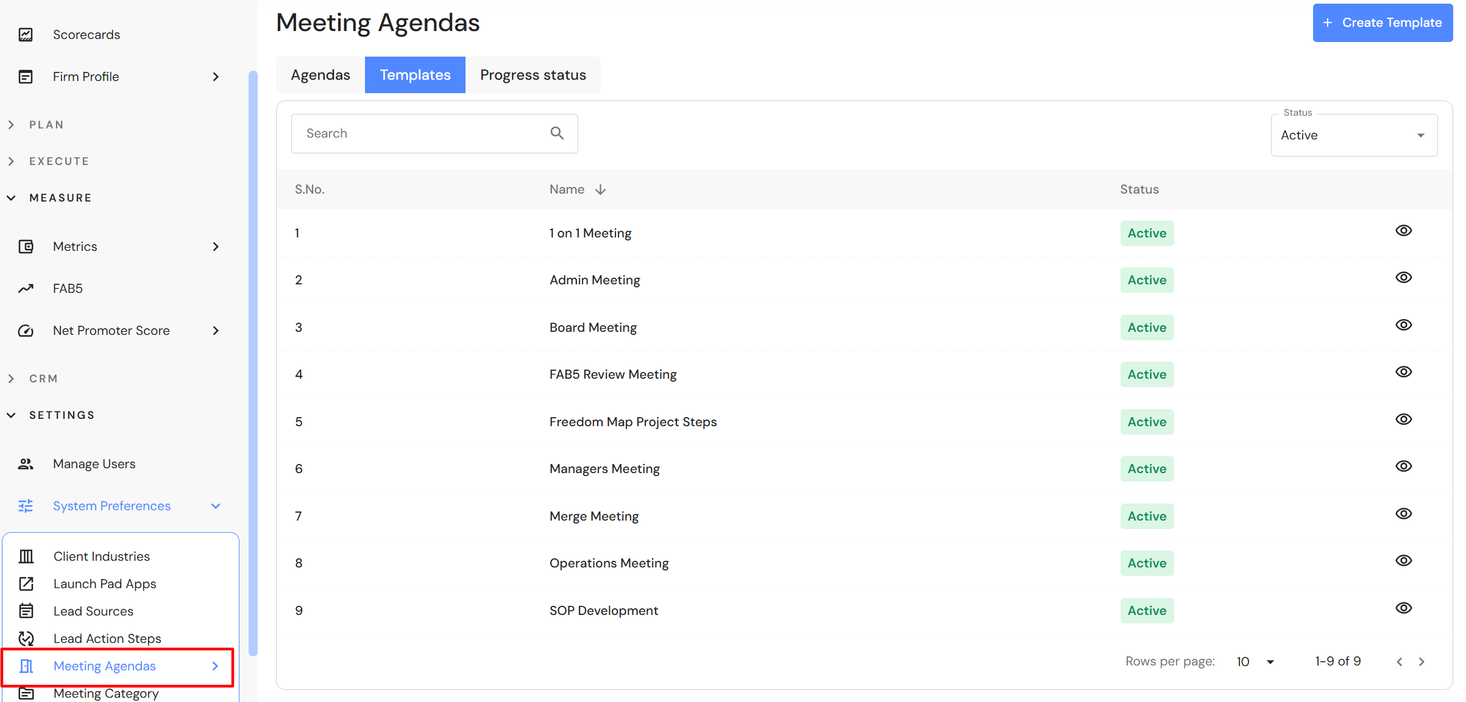
Task: Click the sidebar vertical scrollbar
Action: 253,365
